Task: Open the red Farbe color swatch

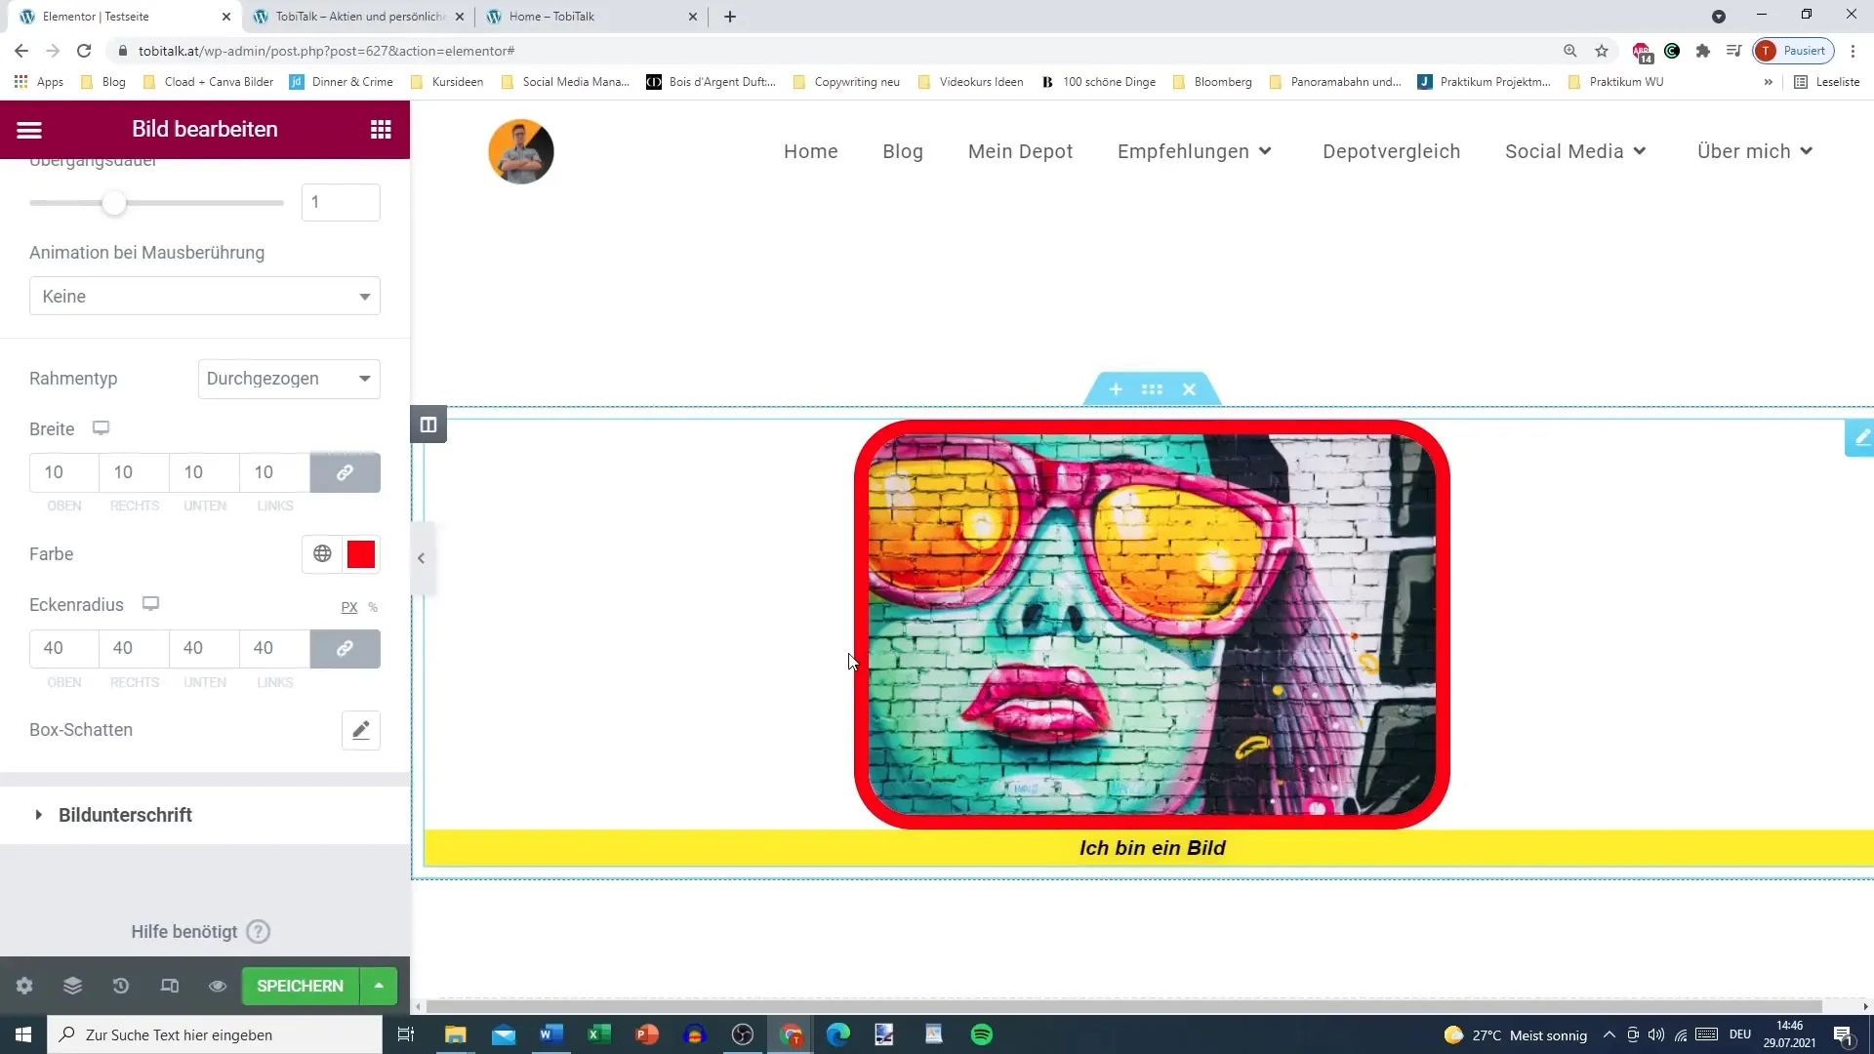Action: pos(361,554)
